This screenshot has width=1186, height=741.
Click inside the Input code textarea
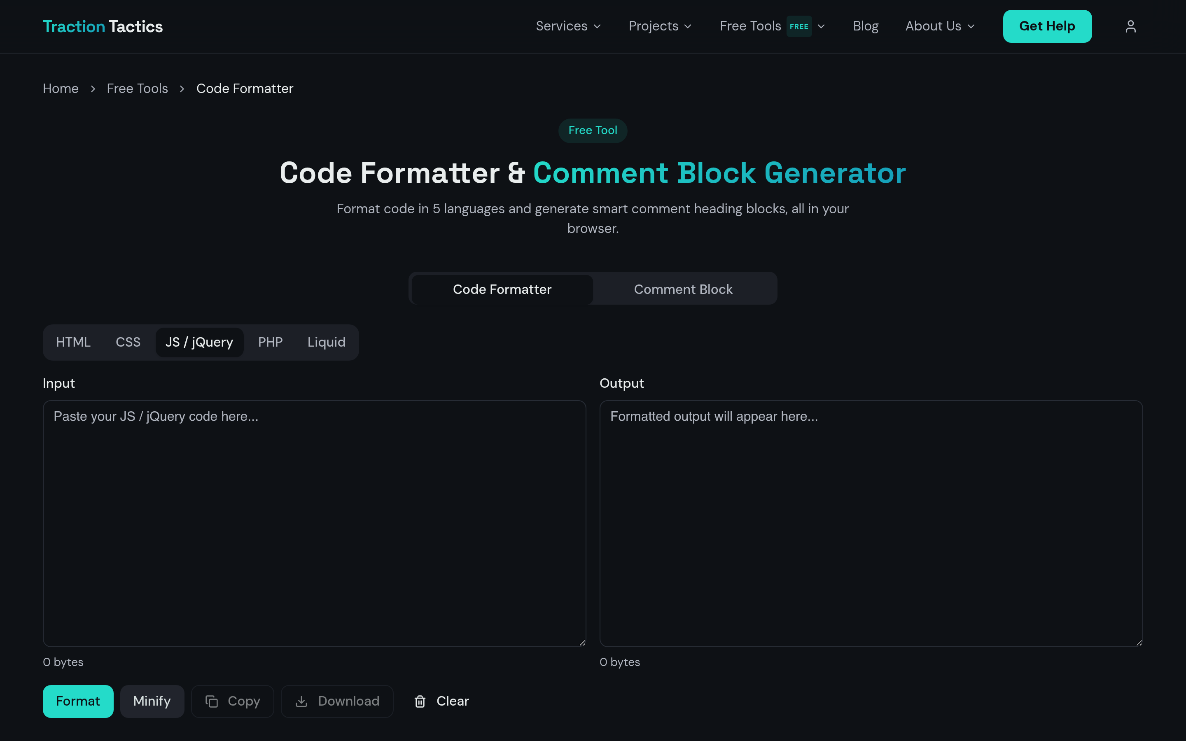point(314,523)
